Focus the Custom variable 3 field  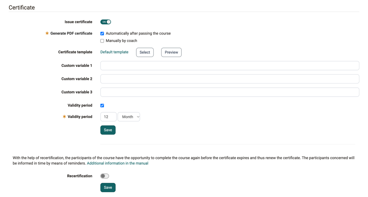[x=230, y=92]
